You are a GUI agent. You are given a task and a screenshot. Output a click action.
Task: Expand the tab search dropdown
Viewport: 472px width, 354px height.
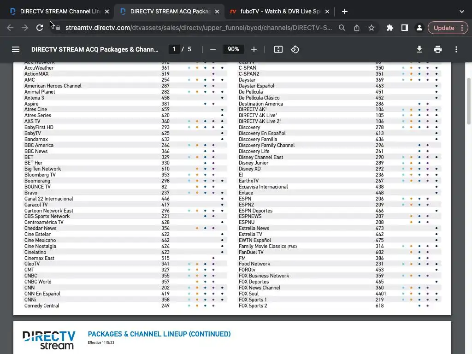point(462,12)
